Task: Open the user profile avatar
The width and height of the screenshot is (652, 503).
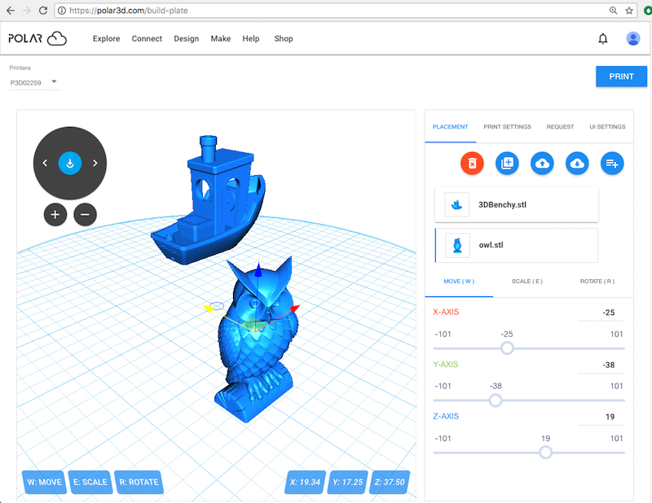Action: coord(633,38)
